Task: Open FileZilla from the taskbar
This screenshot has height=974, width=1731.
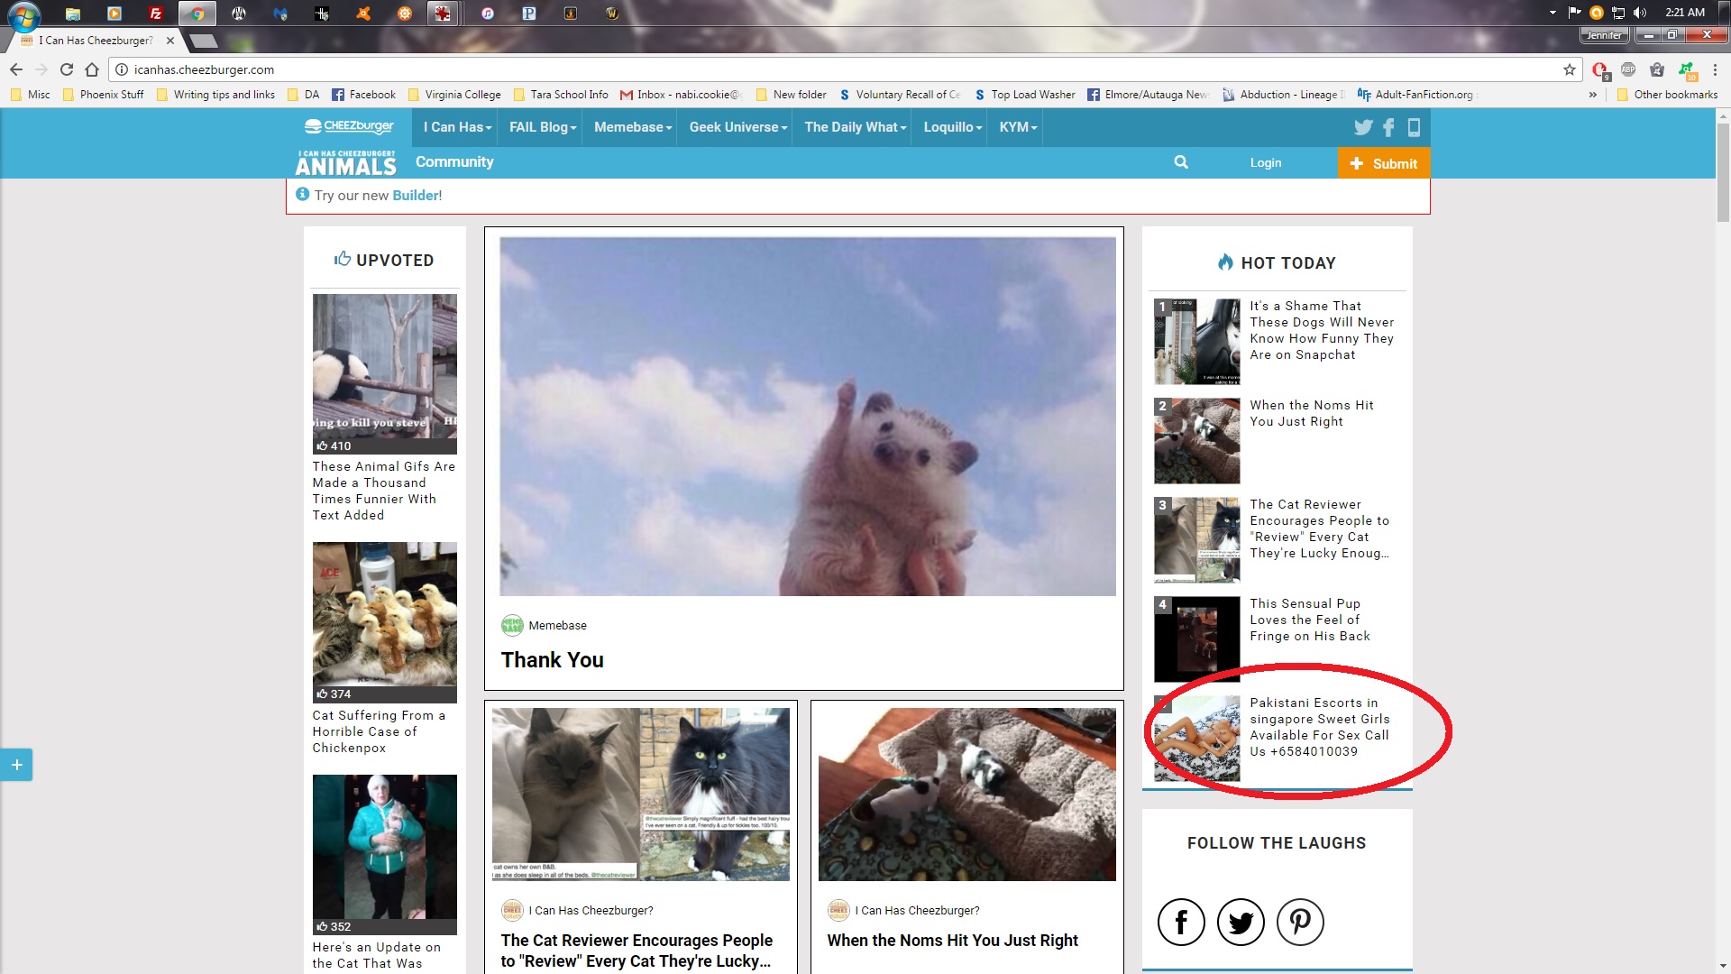Action: [x=155, y=14]
